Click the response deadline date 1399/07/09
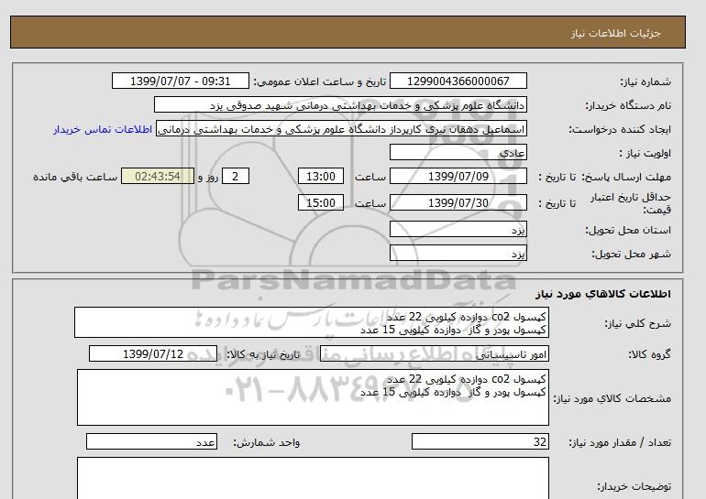The width and height of the screenshot is (706, 499). click(x=458, y=176)
